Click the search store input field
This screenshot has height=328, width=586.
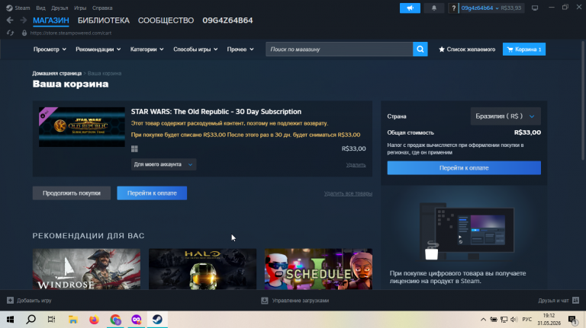(339, 49)
